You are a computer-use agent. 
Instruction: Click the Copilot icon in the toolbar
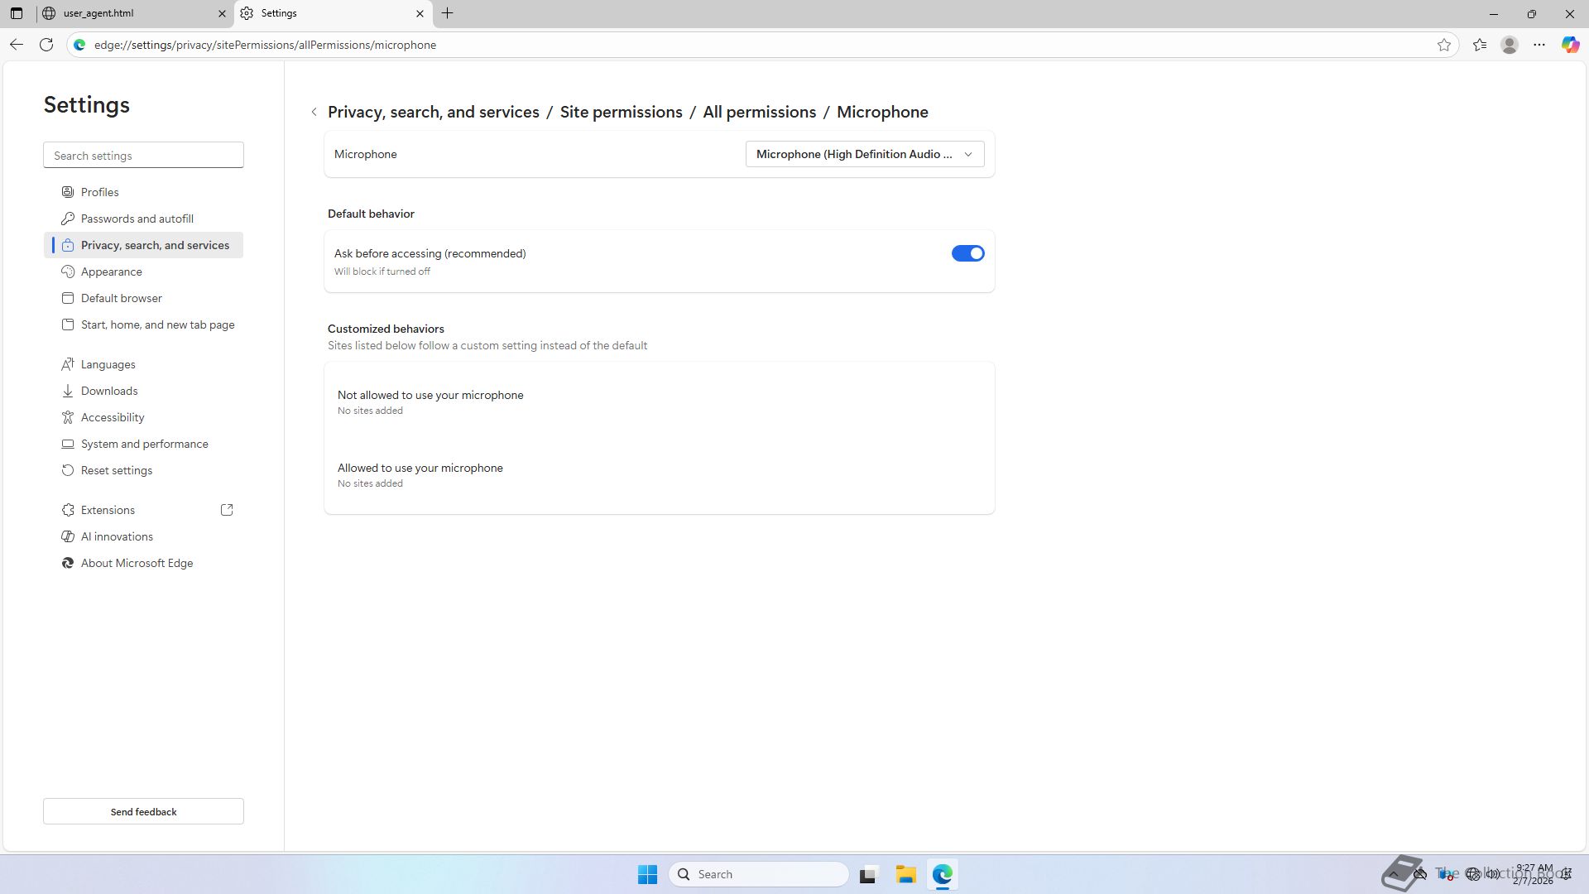(1570, 45)
